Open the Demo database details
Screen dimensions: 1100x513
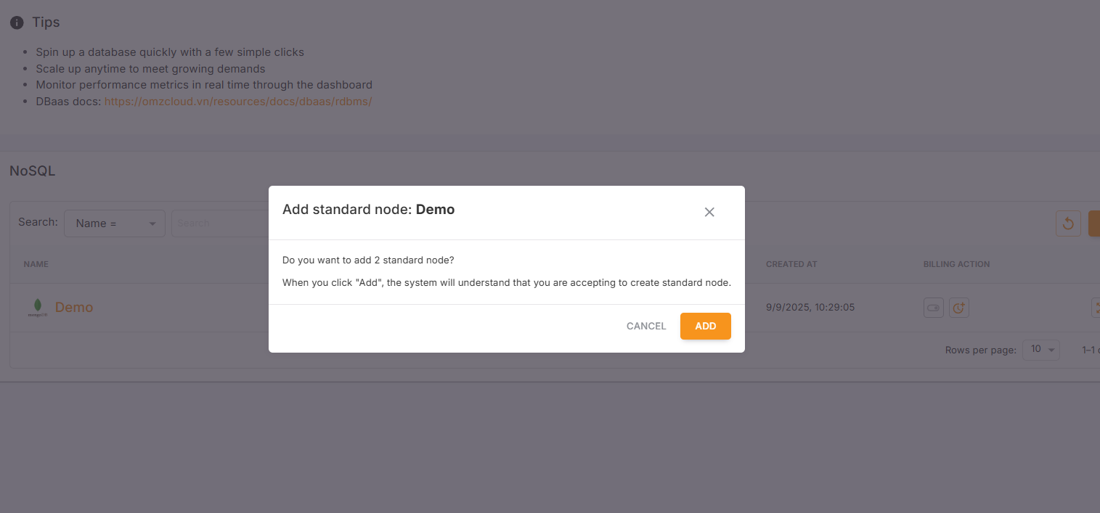pyautogui.click(x=74, y=307)
